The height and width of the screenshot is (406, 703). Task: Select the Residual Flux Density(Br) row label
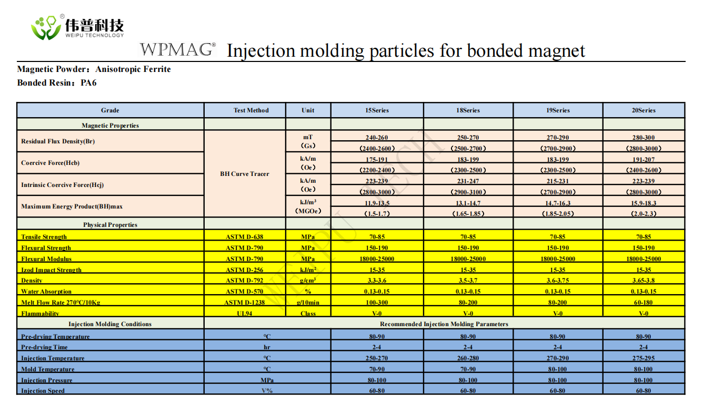(x=58, y=141)
